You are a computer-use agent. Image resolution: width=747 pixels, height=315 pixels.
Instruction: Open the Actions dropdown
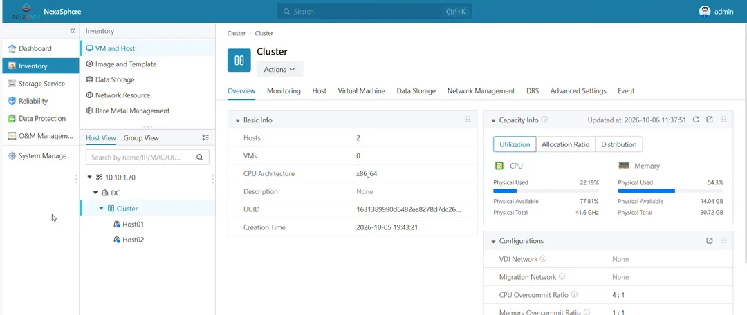279,70
